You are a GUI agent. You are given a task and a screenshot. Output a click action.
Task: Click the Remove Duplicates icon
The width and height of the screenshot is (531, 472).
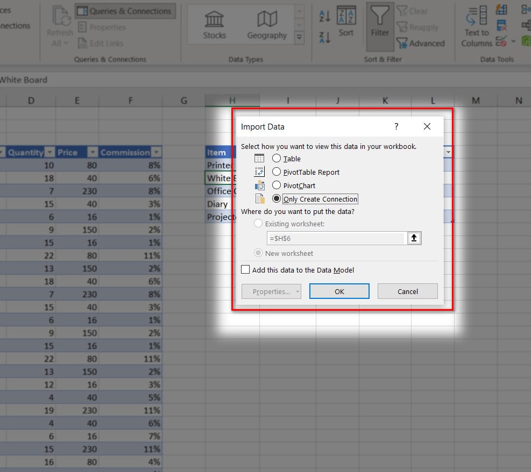pyautogui.click(x=501, y=25)
